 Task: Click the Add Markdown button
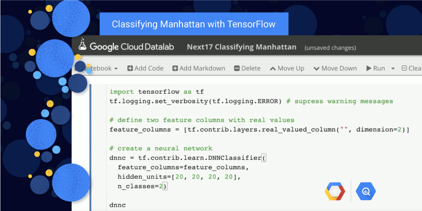click(199, 68)
